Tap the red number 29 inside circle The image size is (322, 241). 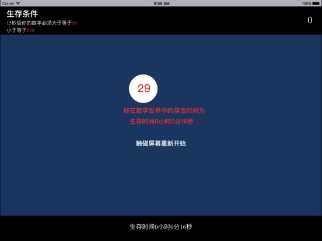(144, 88)
